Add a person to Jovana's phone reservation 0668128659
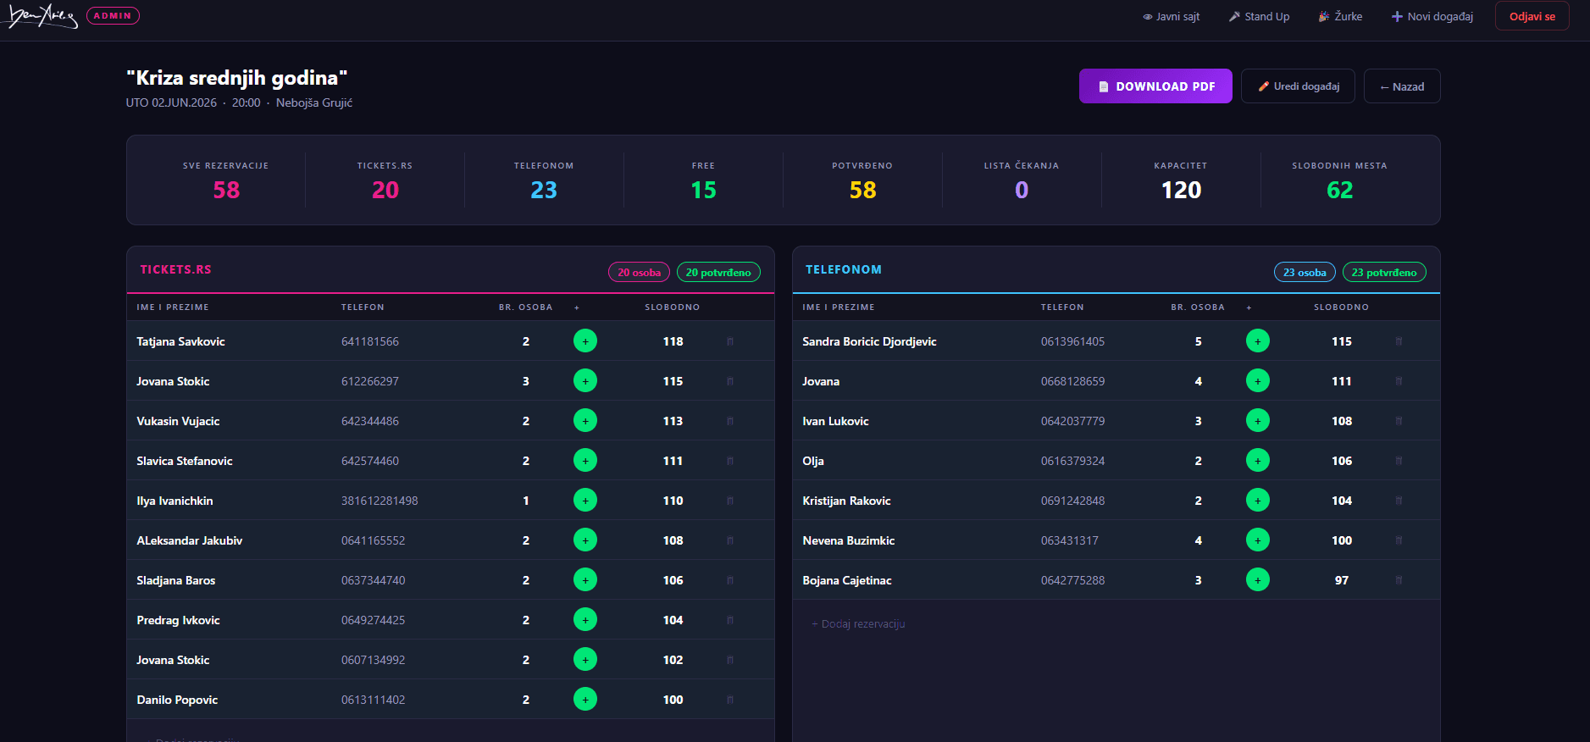Image resolution: width=1590 pixels, height=742 pixels. pyautogui.click(x=1258, y=380)
